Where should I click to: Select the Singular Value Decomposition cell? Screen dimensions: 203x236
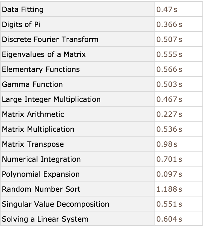55,204
